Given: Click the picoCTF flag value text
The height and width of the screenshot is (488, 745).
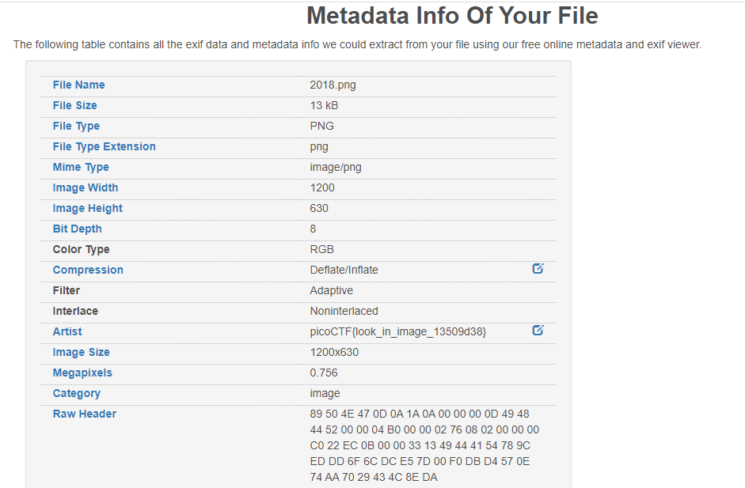Looking at the screenshot, I should tap(398, 331).
